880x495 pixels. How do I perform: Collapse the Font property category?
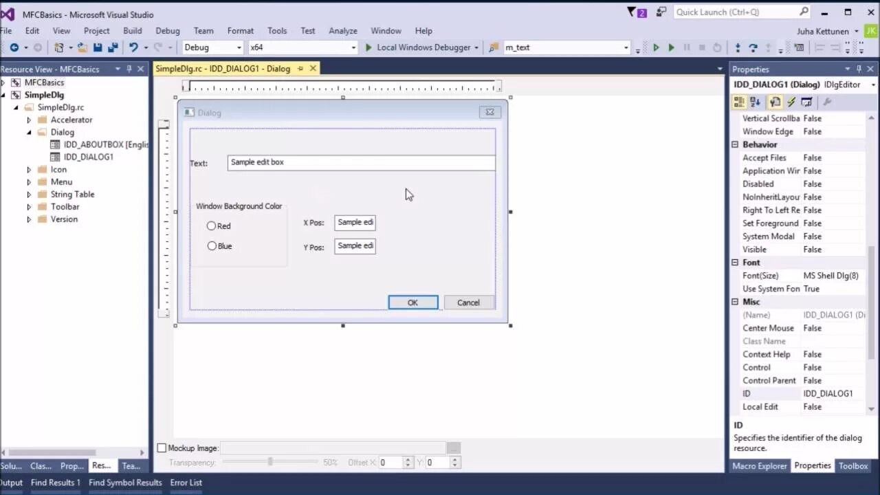coord(735,263)
